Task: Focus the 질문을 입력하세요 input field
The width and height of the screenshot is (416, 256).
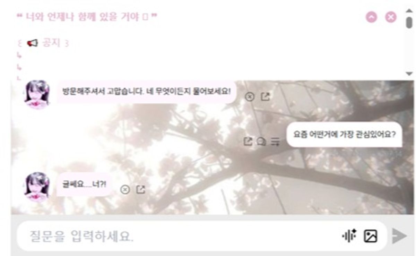Action: click(x=177, y=236)
